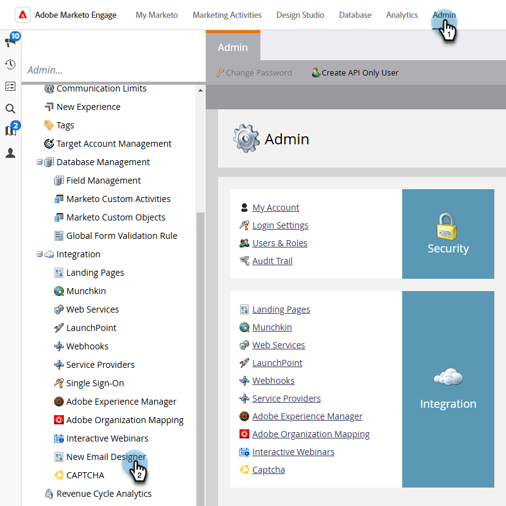The image size is (506, 506).
Task: Open the recent history clock icon
Action: [10, 64]
